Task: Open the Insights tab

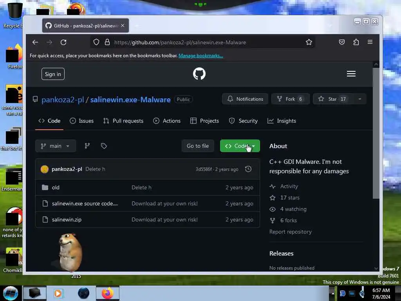Action: pos(282,121)
